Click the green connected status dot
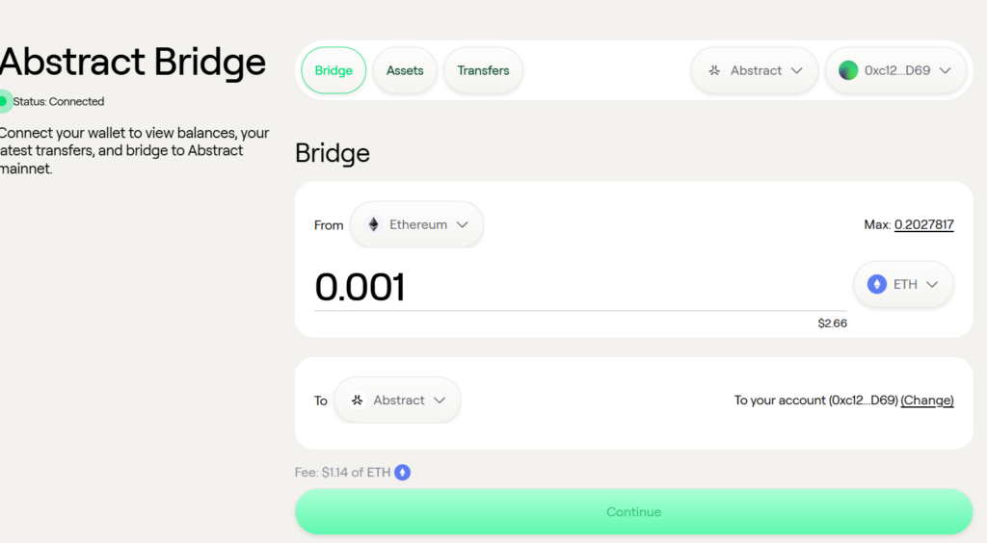The width and height of the screenshot is (987, 543). 4,101
